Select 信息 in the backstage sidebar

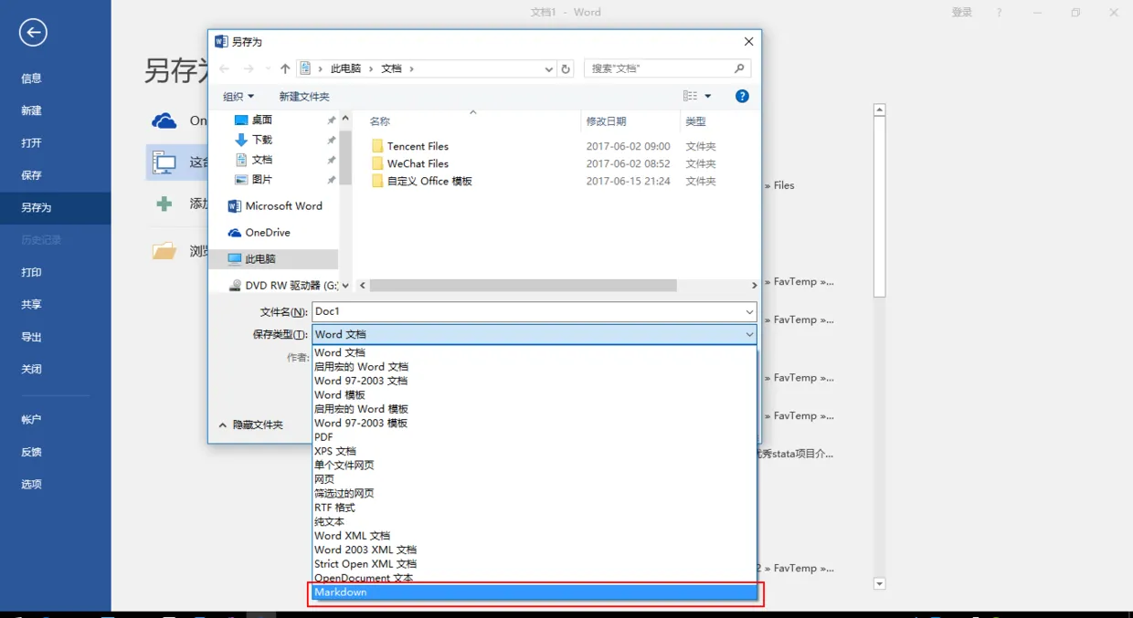click(x=30, y=78)
